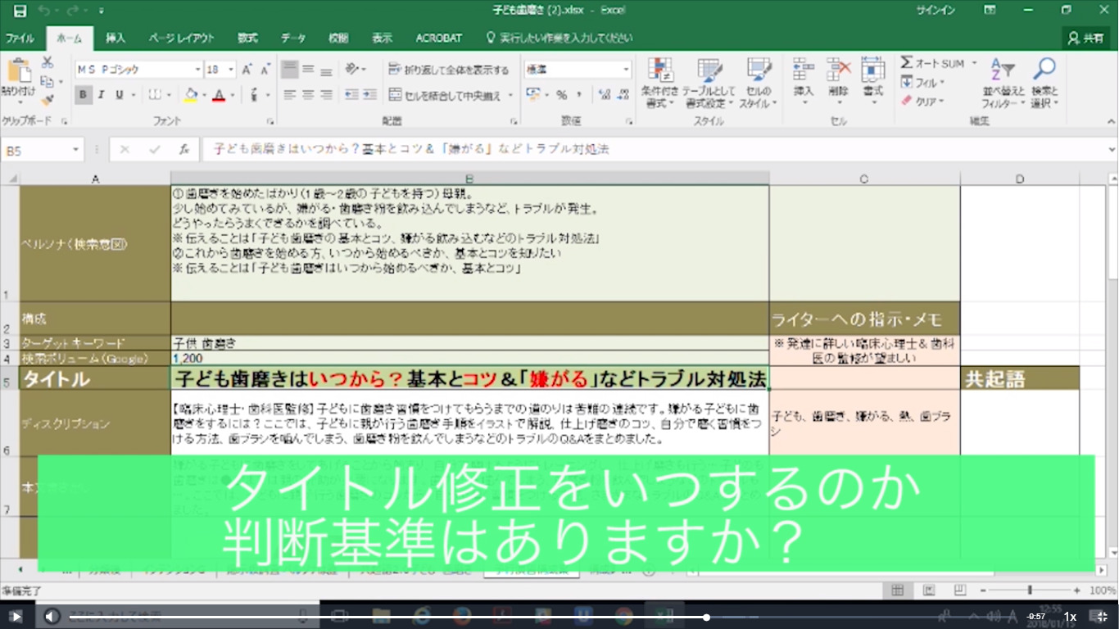Change playback speed using the 1x button

[x=1070, y=616]
